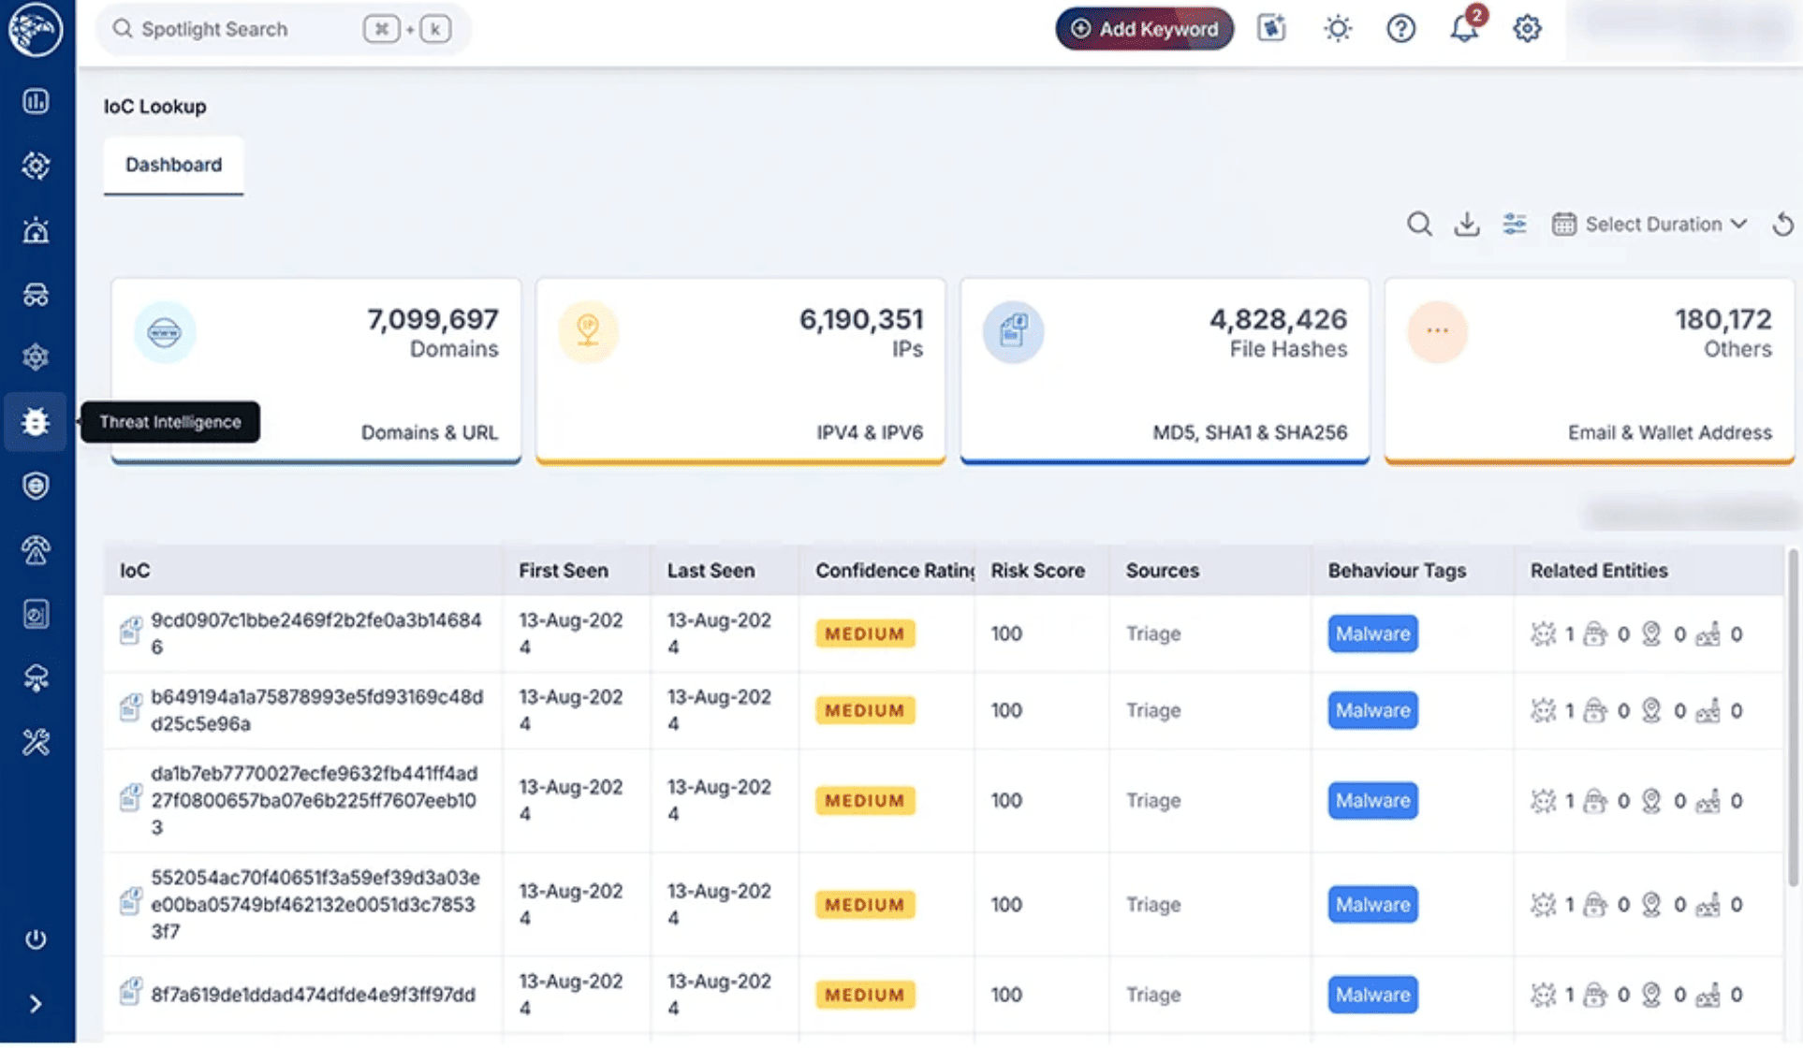This screenshot has width=1803, height=1048.
Task: Click hash starting with 8f7a619de1ddad
Action: coord(314,995)
